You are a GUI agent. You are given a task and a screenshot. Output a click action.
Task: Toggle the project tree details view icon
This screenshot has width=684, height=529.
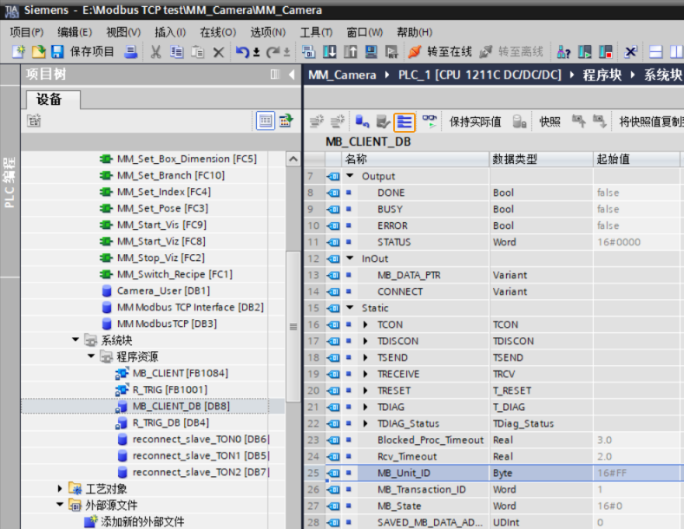coord(266,121)
